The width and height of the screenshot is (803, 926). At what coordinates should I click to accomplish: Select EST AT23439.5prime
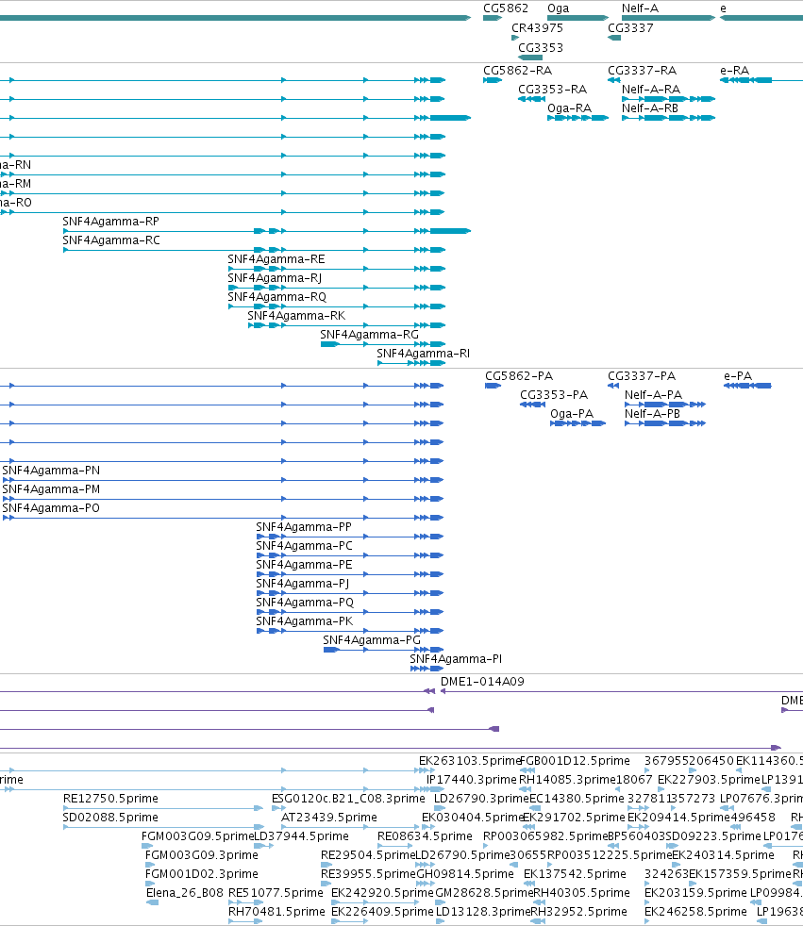329,818
